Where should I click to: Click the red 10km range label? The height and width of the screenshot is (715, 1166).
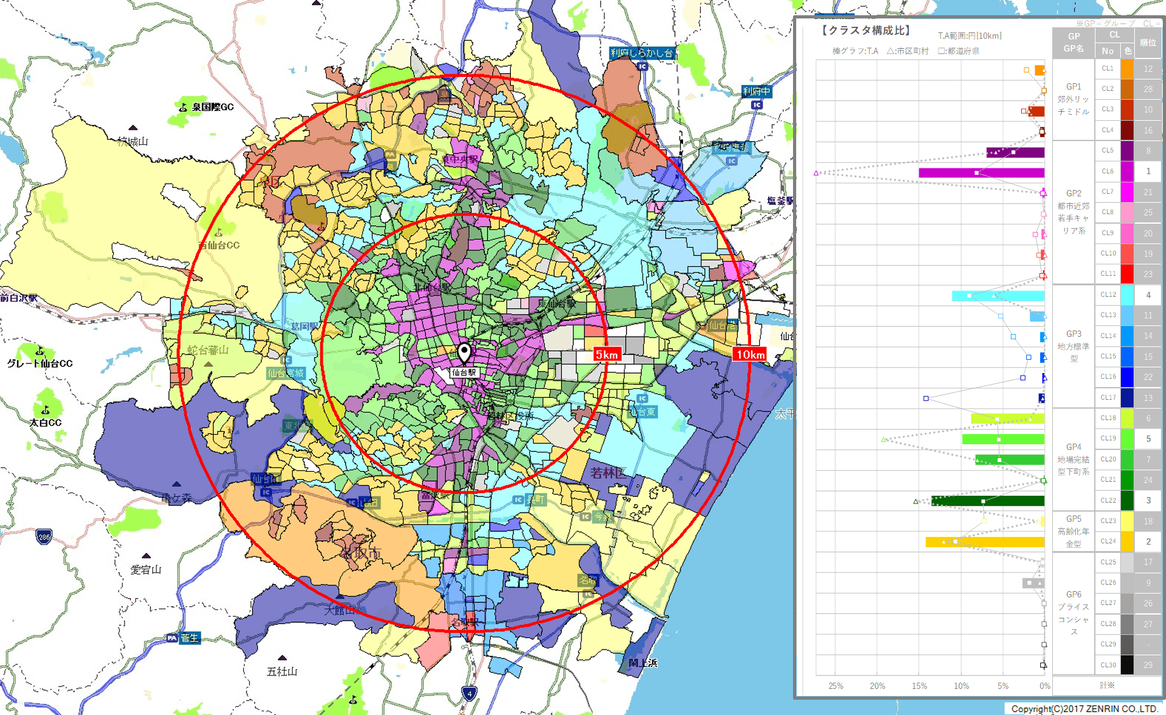tap(750, 355)
